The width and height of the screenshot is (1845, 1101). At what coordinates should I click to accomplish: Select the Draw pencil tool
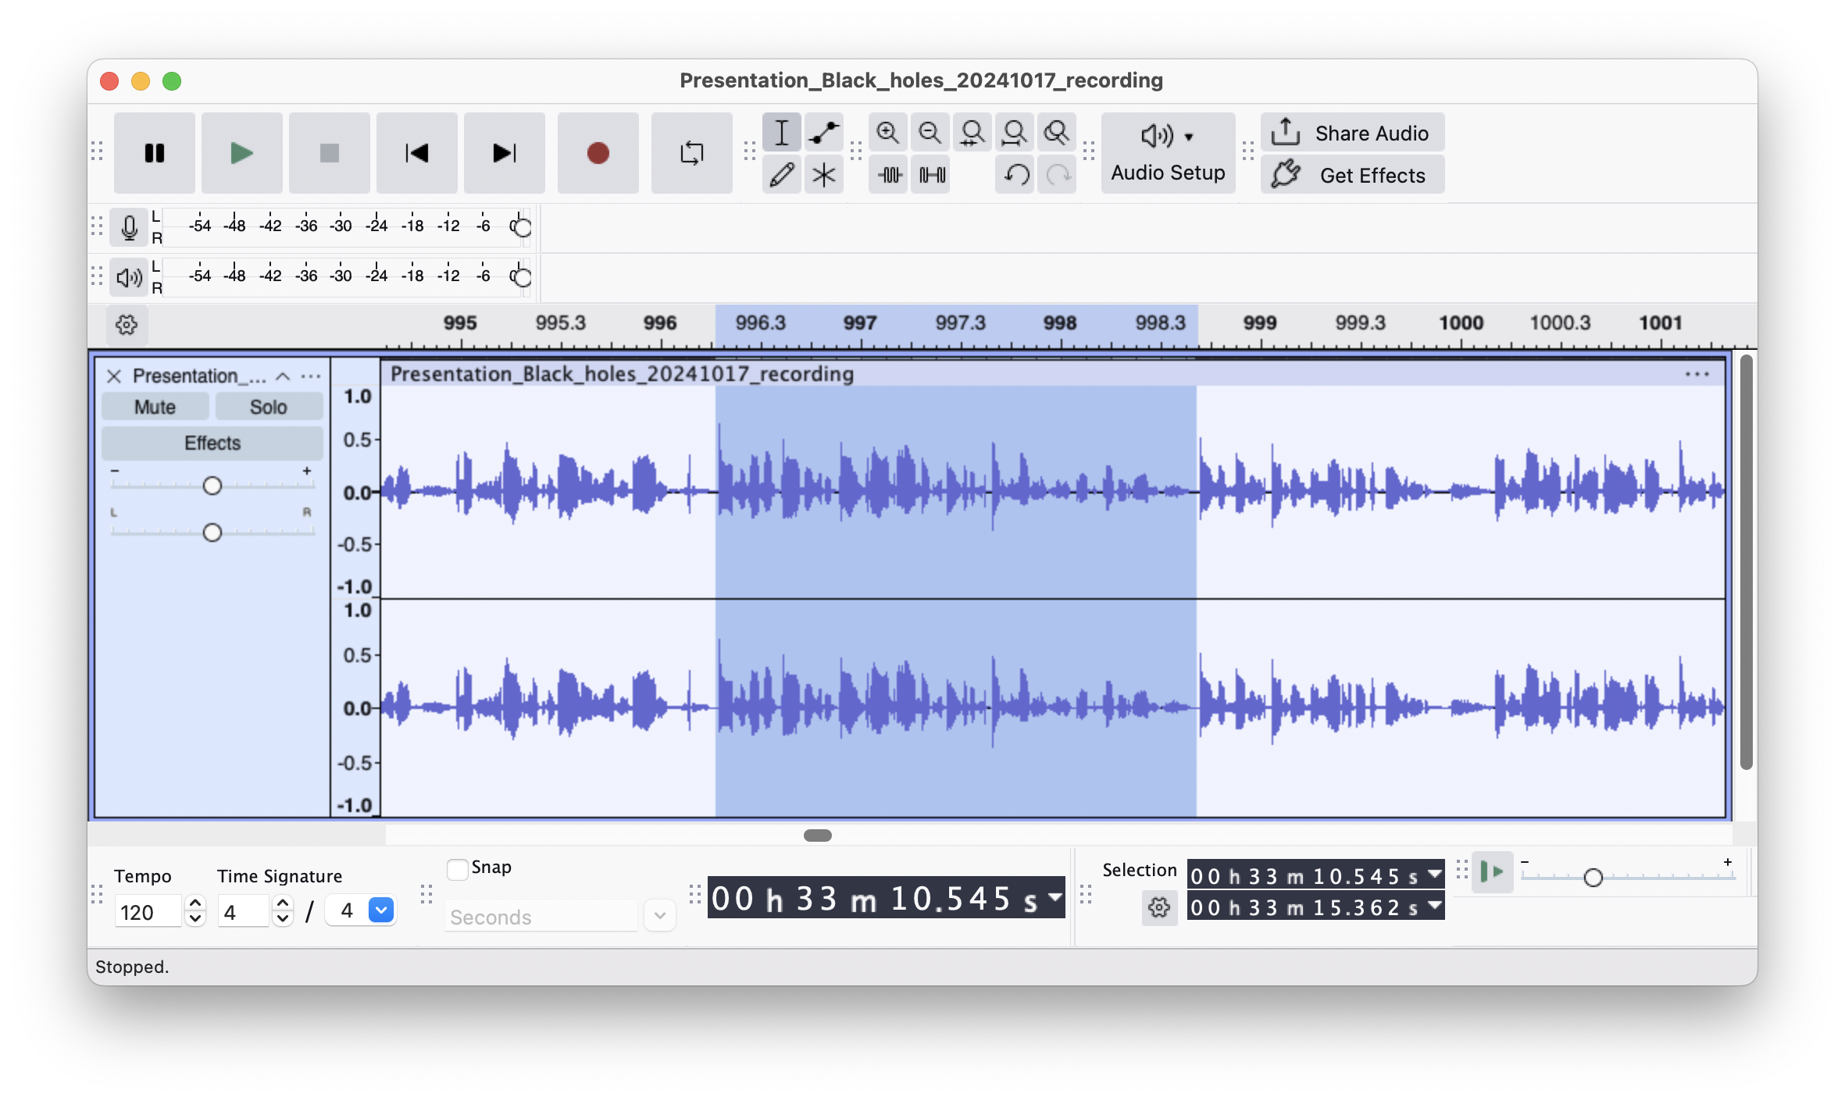(x=781, y=175)
